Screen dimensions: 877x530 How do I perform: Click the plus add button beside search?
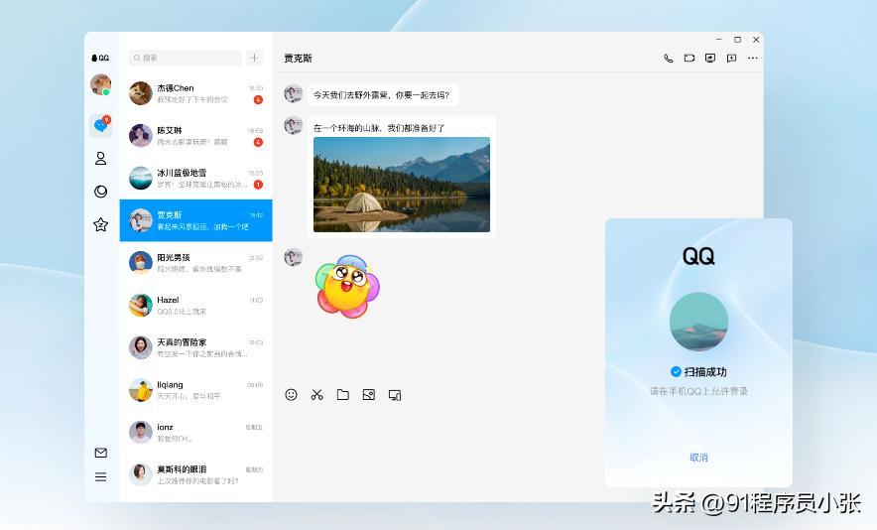[255, 58]
